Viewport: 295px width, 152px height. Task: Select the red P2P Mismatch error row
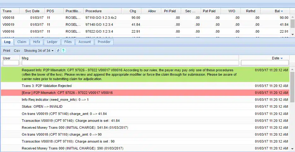coord(126,93)
